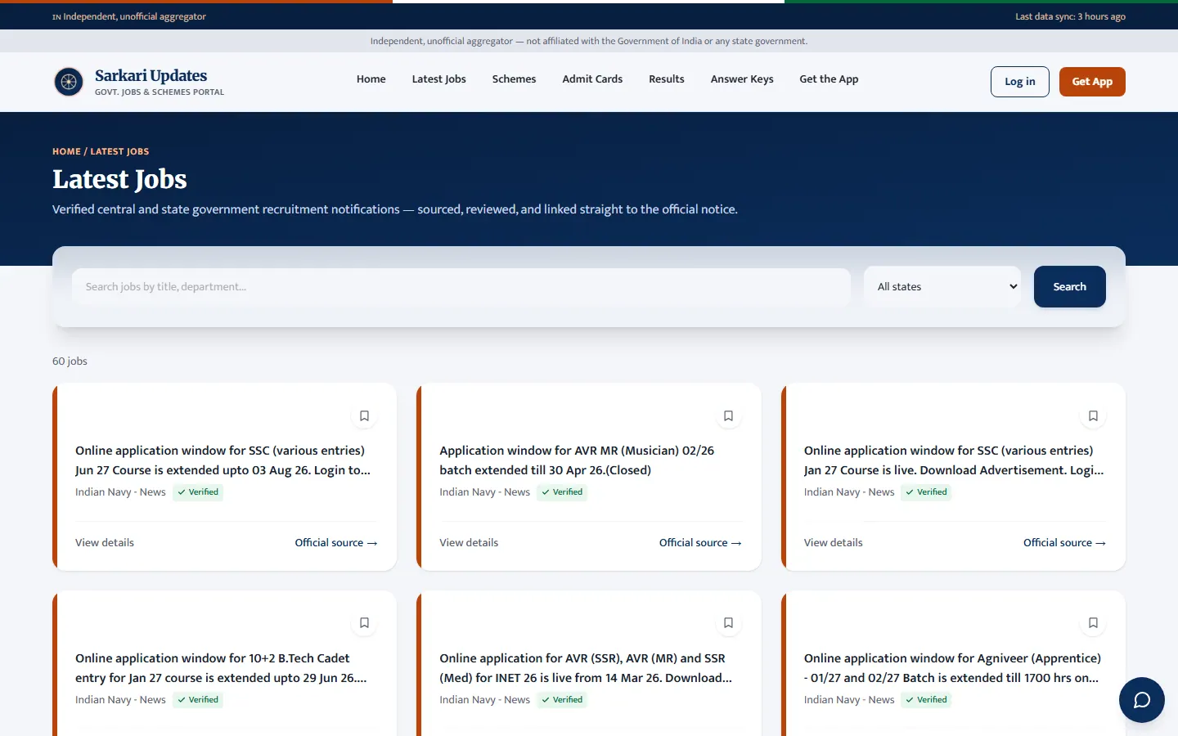Click Verified badge on AVR MR (Musician) card

tap(562, 492)
